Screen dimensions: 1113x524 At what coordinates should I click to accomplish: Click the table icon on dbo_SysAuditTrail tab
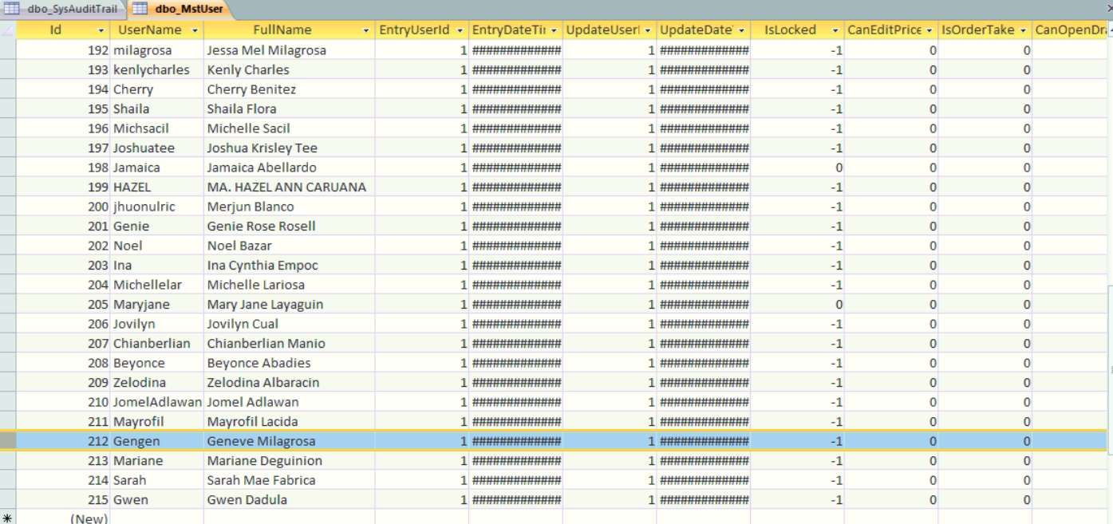(13, 9)
